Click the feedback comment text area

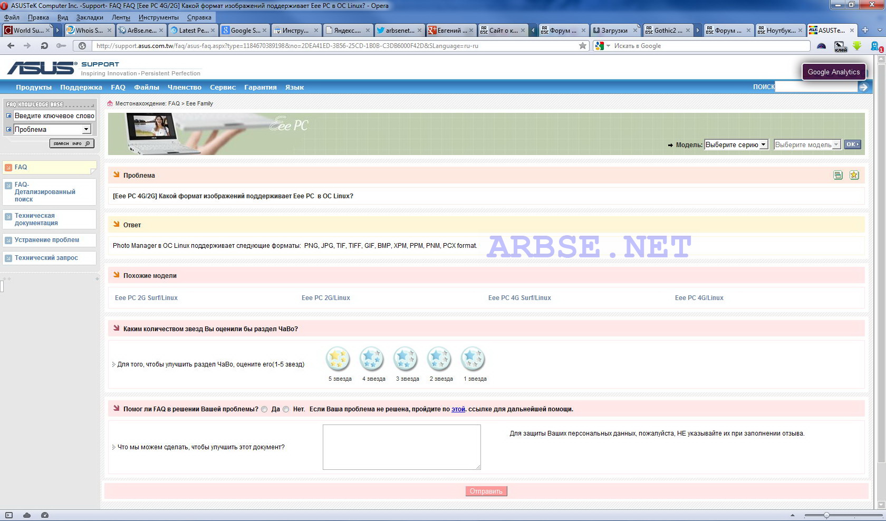402,447
